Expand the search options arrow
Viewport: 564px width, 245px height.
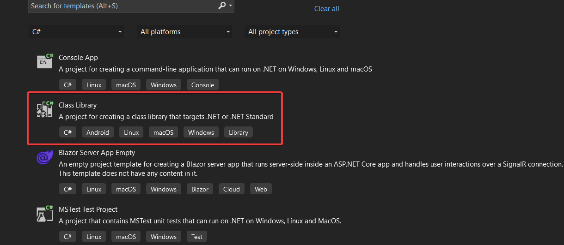click(231, 6)
